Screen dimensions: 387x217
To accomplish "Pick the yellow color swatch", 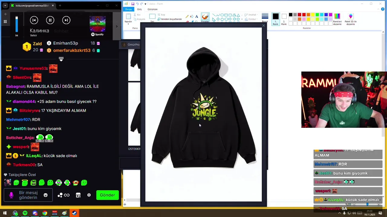I will click(313, 15).
